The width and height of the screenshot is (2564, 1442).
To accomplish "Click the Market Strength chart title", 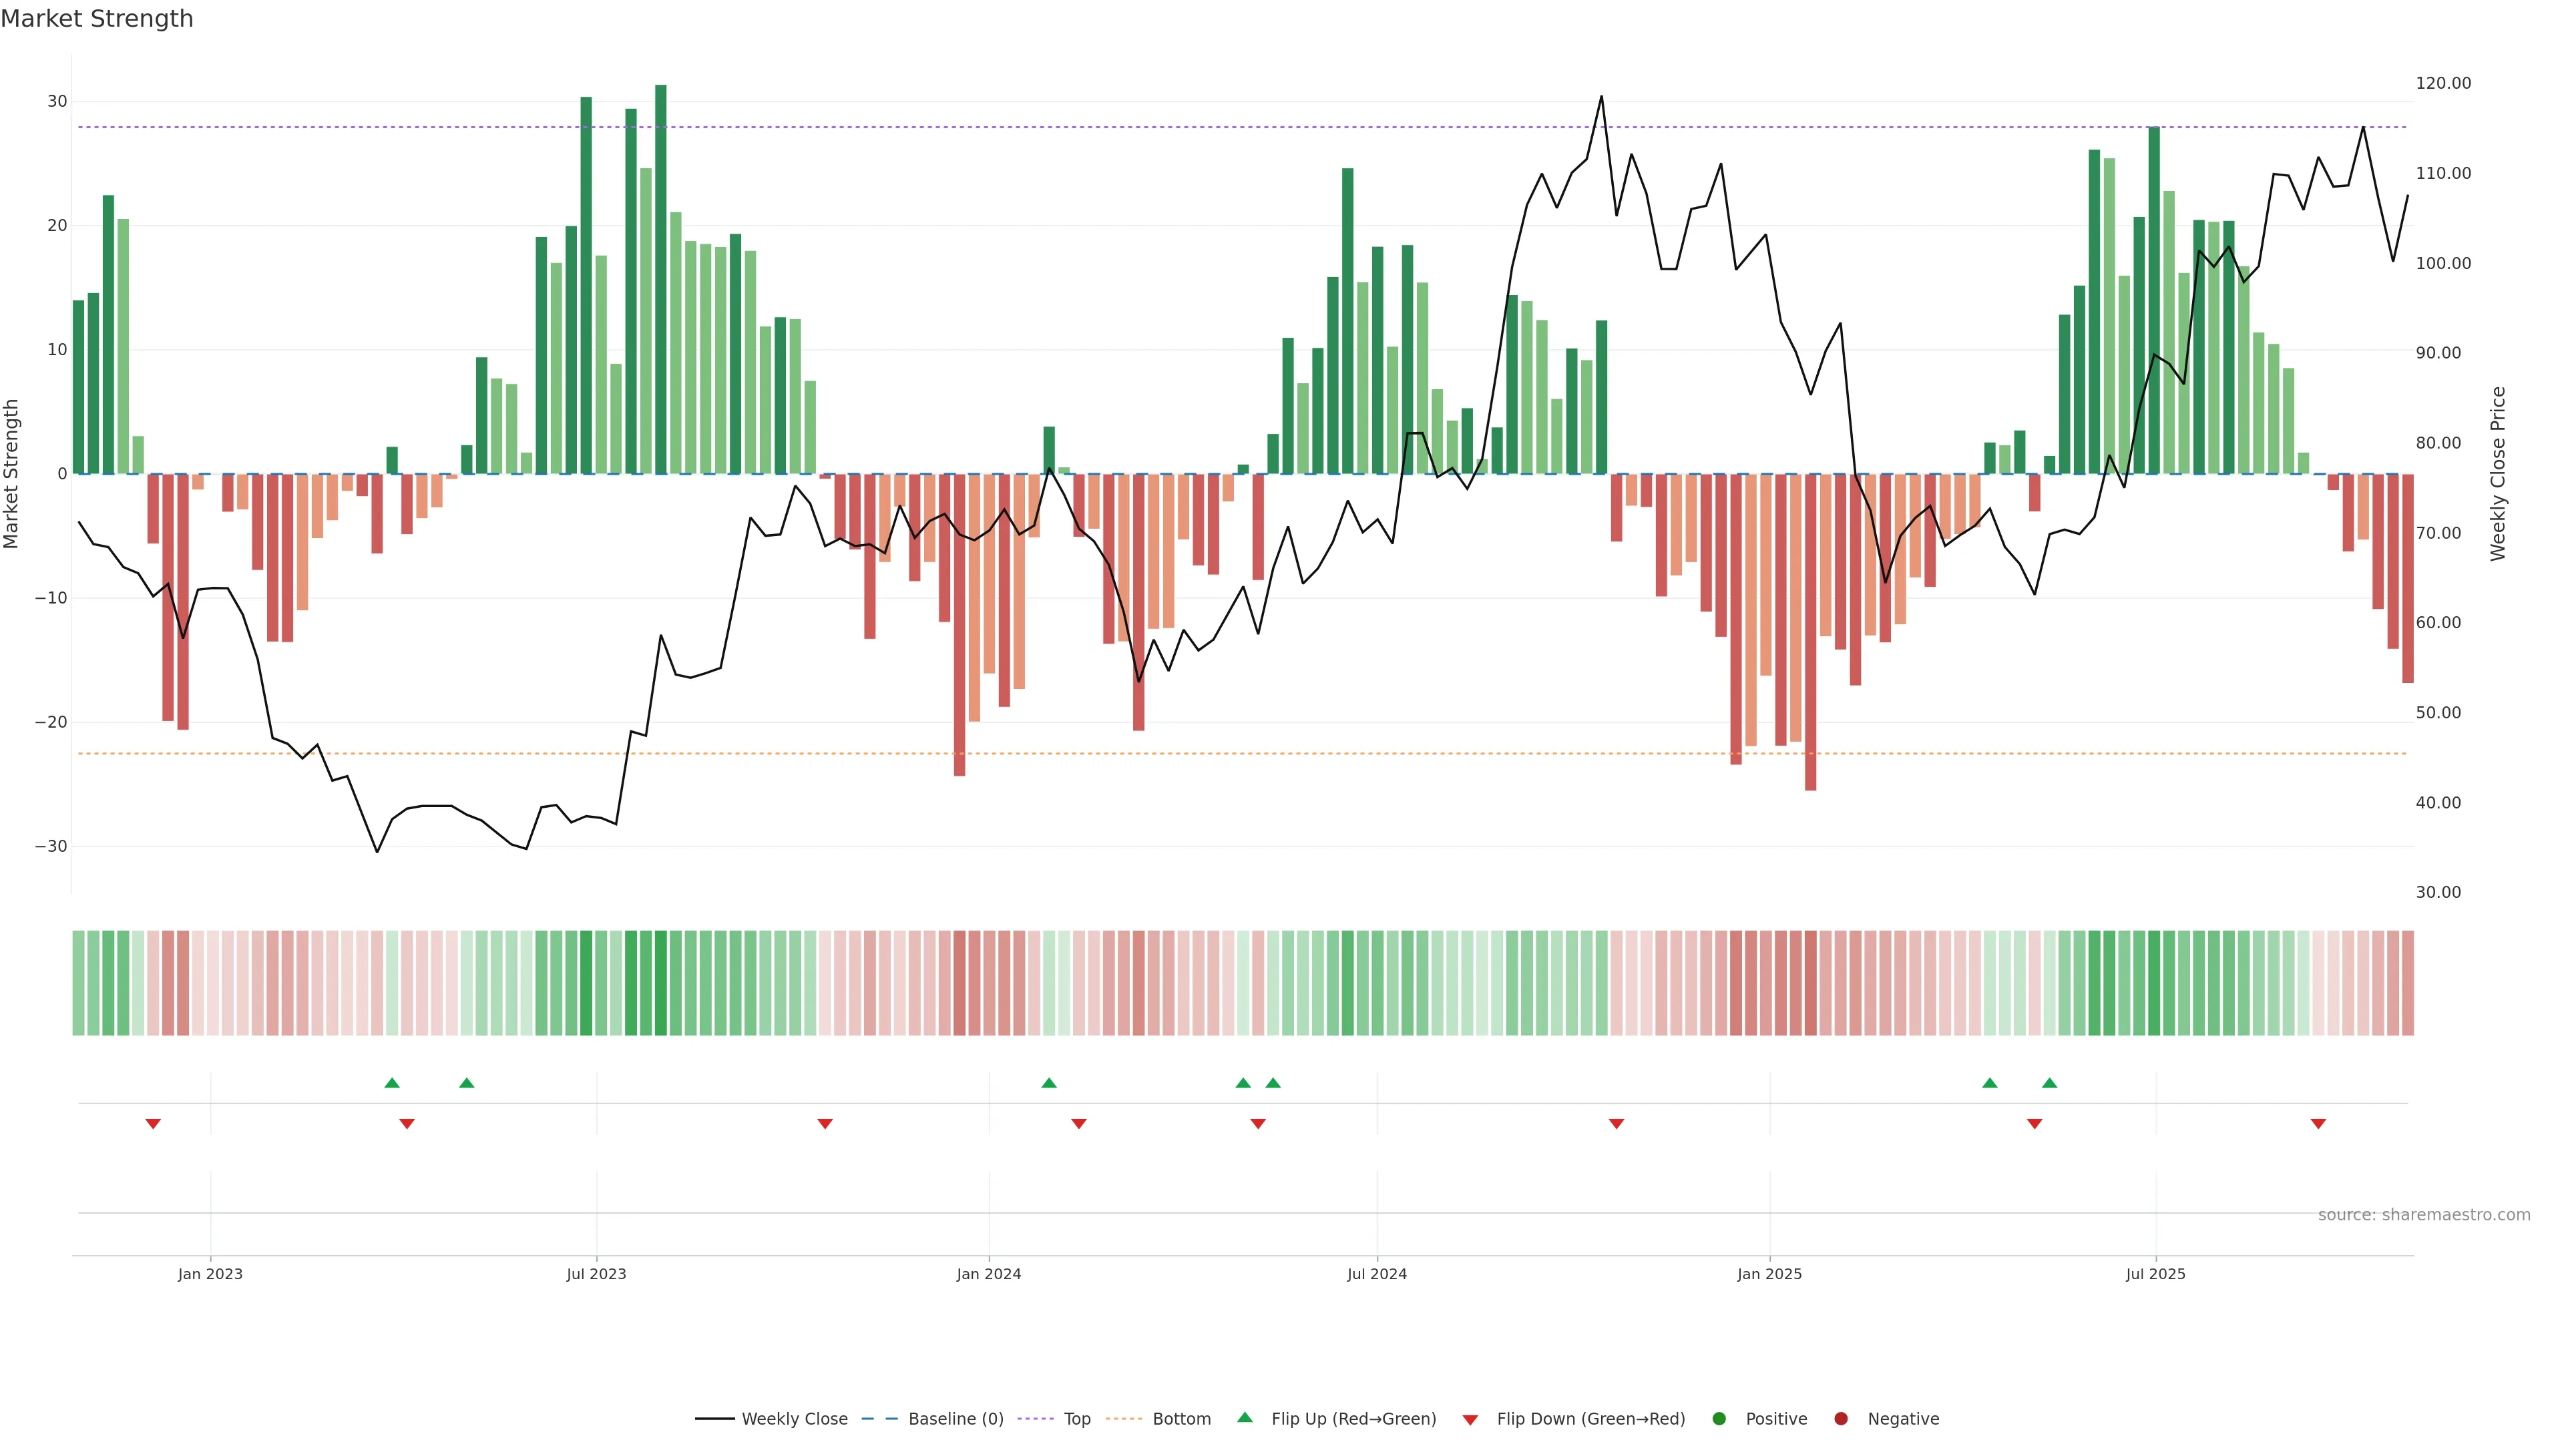I will tap(97, 19).
